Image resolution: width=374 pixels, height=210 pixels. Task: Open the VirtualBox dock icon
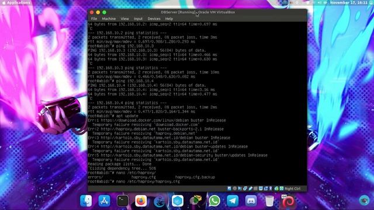[x=196, y=200]
